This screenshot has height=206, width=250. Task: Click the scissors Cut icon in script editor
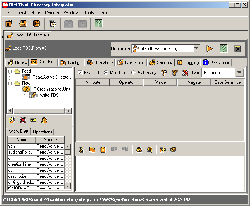click(x=81, y=150)
